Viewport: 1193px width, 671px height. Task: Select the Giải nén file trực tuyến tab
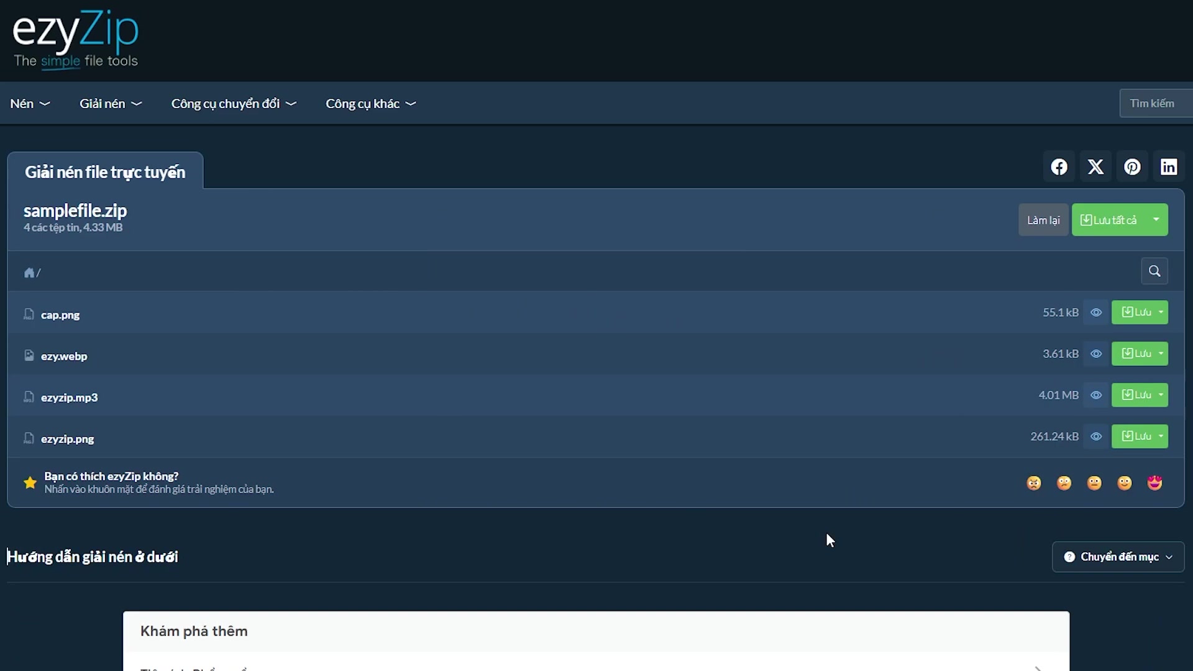tap(105, 171)
